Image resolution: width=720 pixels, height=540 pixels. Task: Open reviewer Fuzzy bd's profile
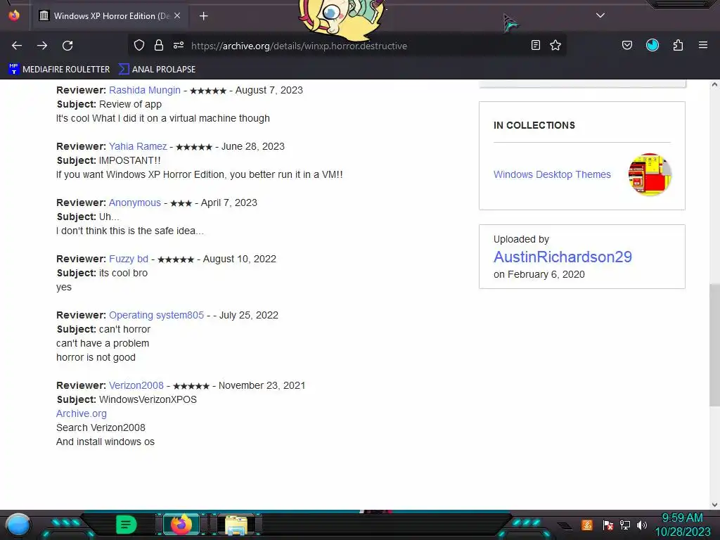click(x=129, y=259)
